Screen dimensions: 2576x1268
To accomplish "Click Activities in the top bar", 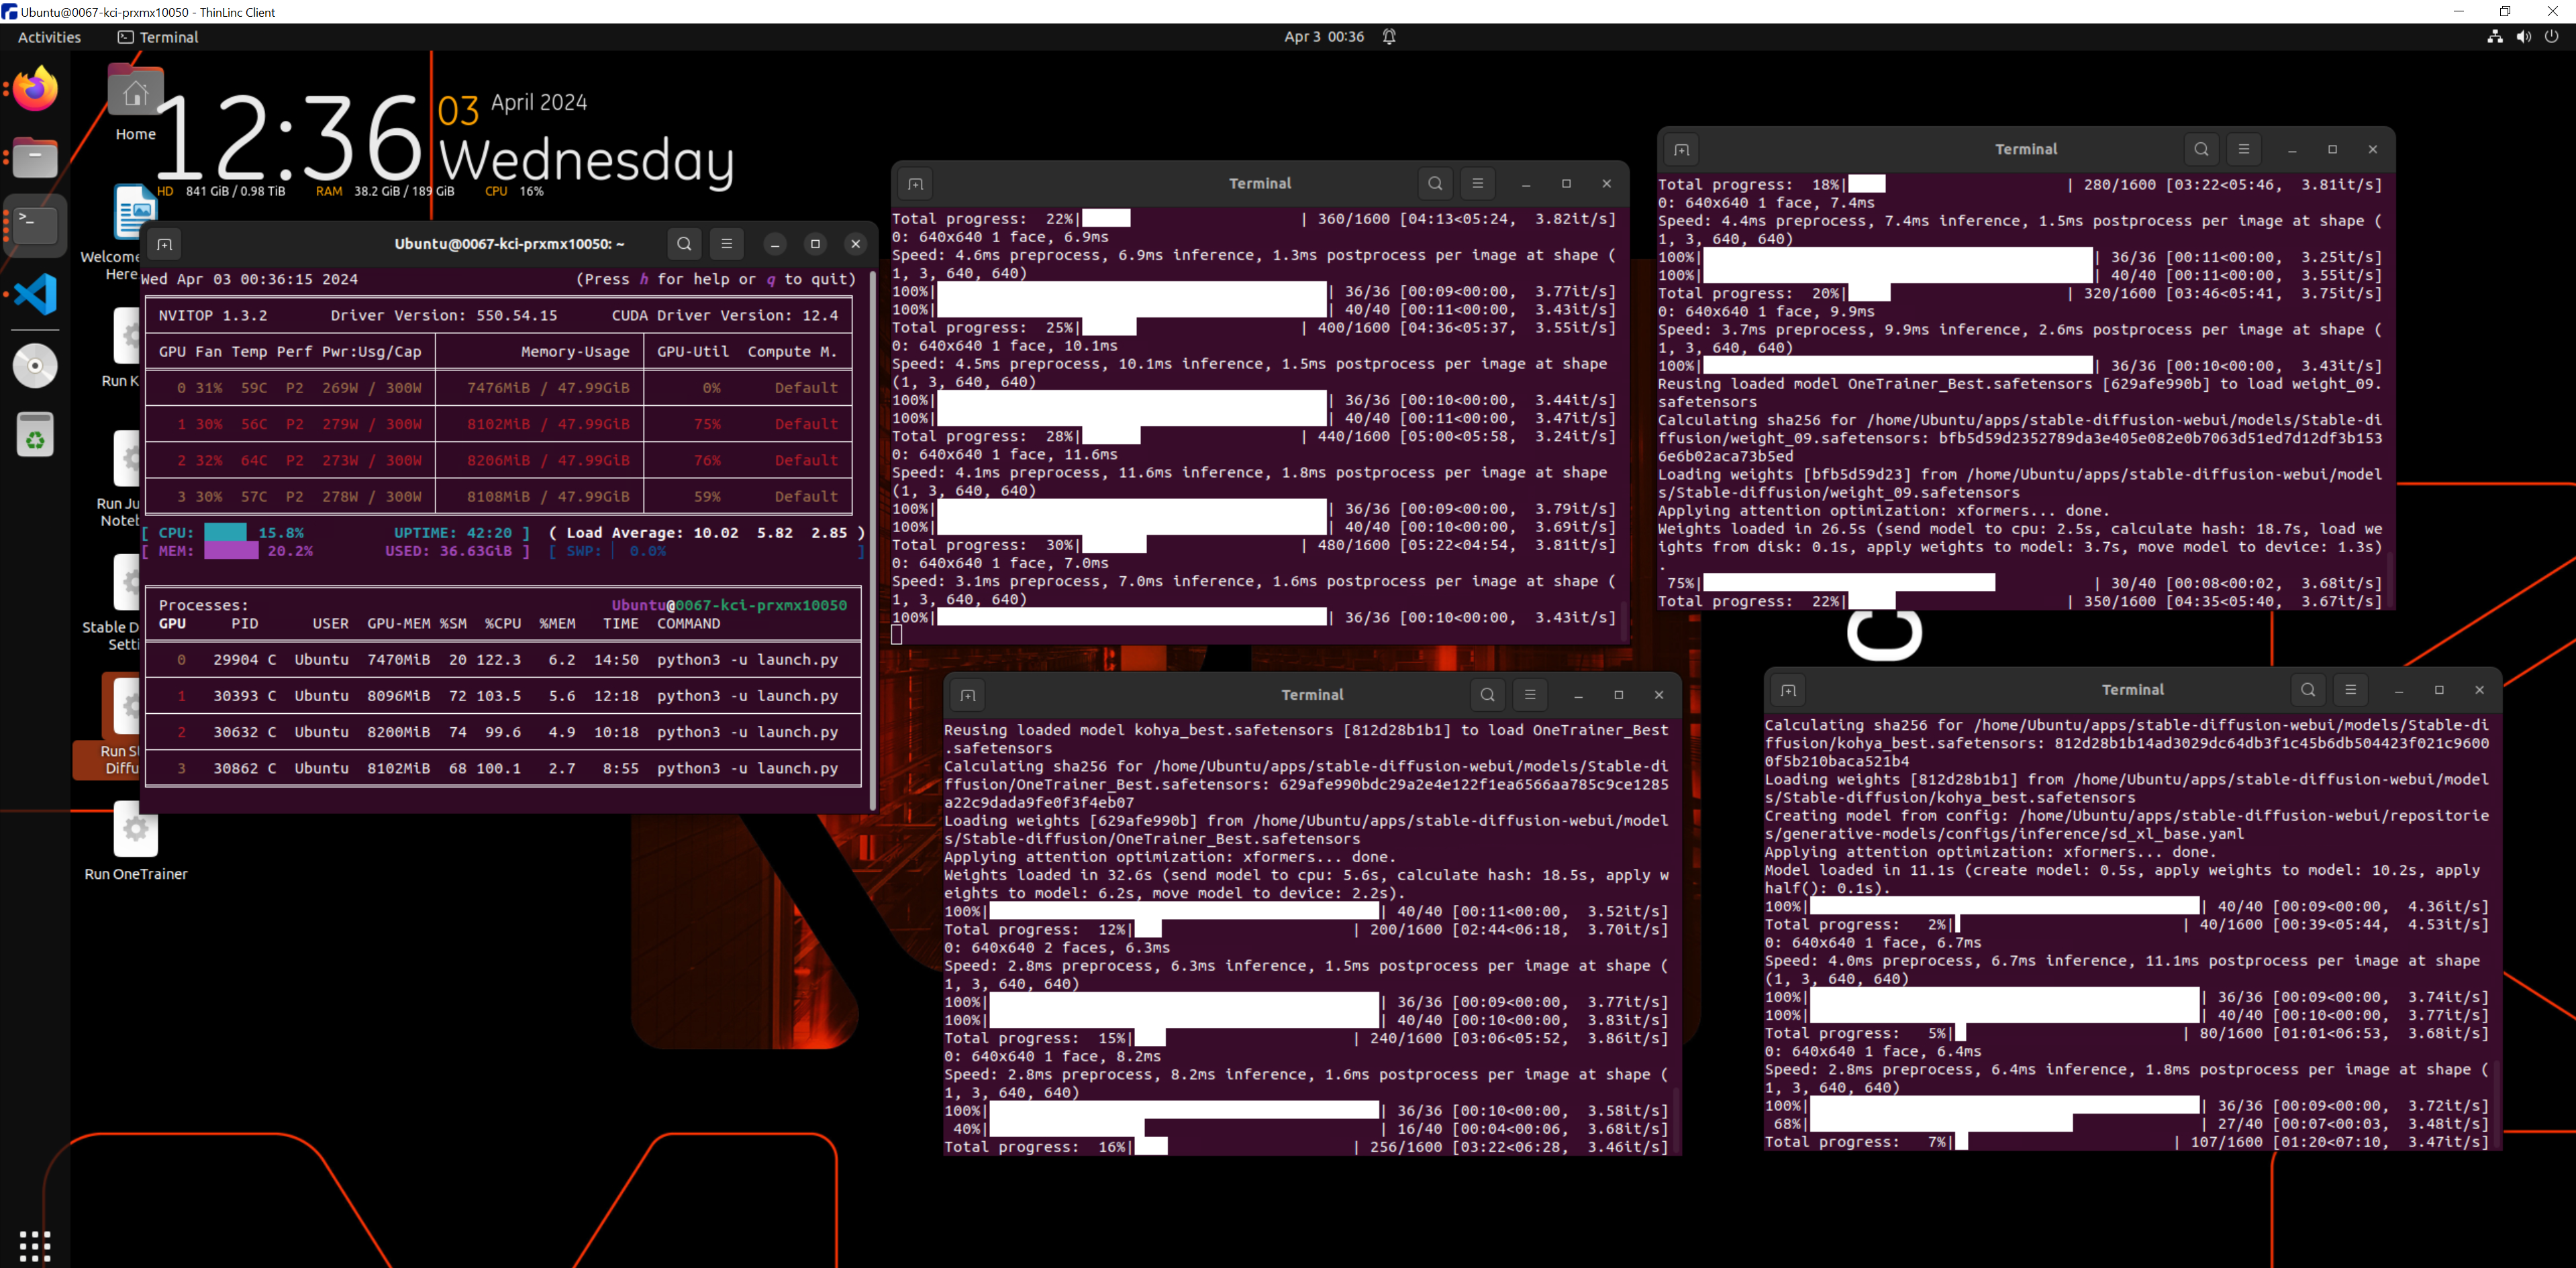I will coord(48,37).
